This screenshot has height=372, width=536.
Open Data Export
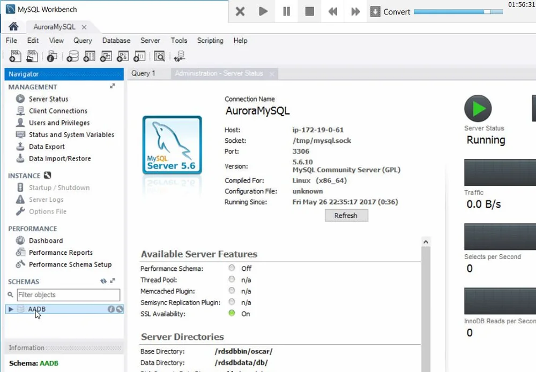[x=47, y=147]
